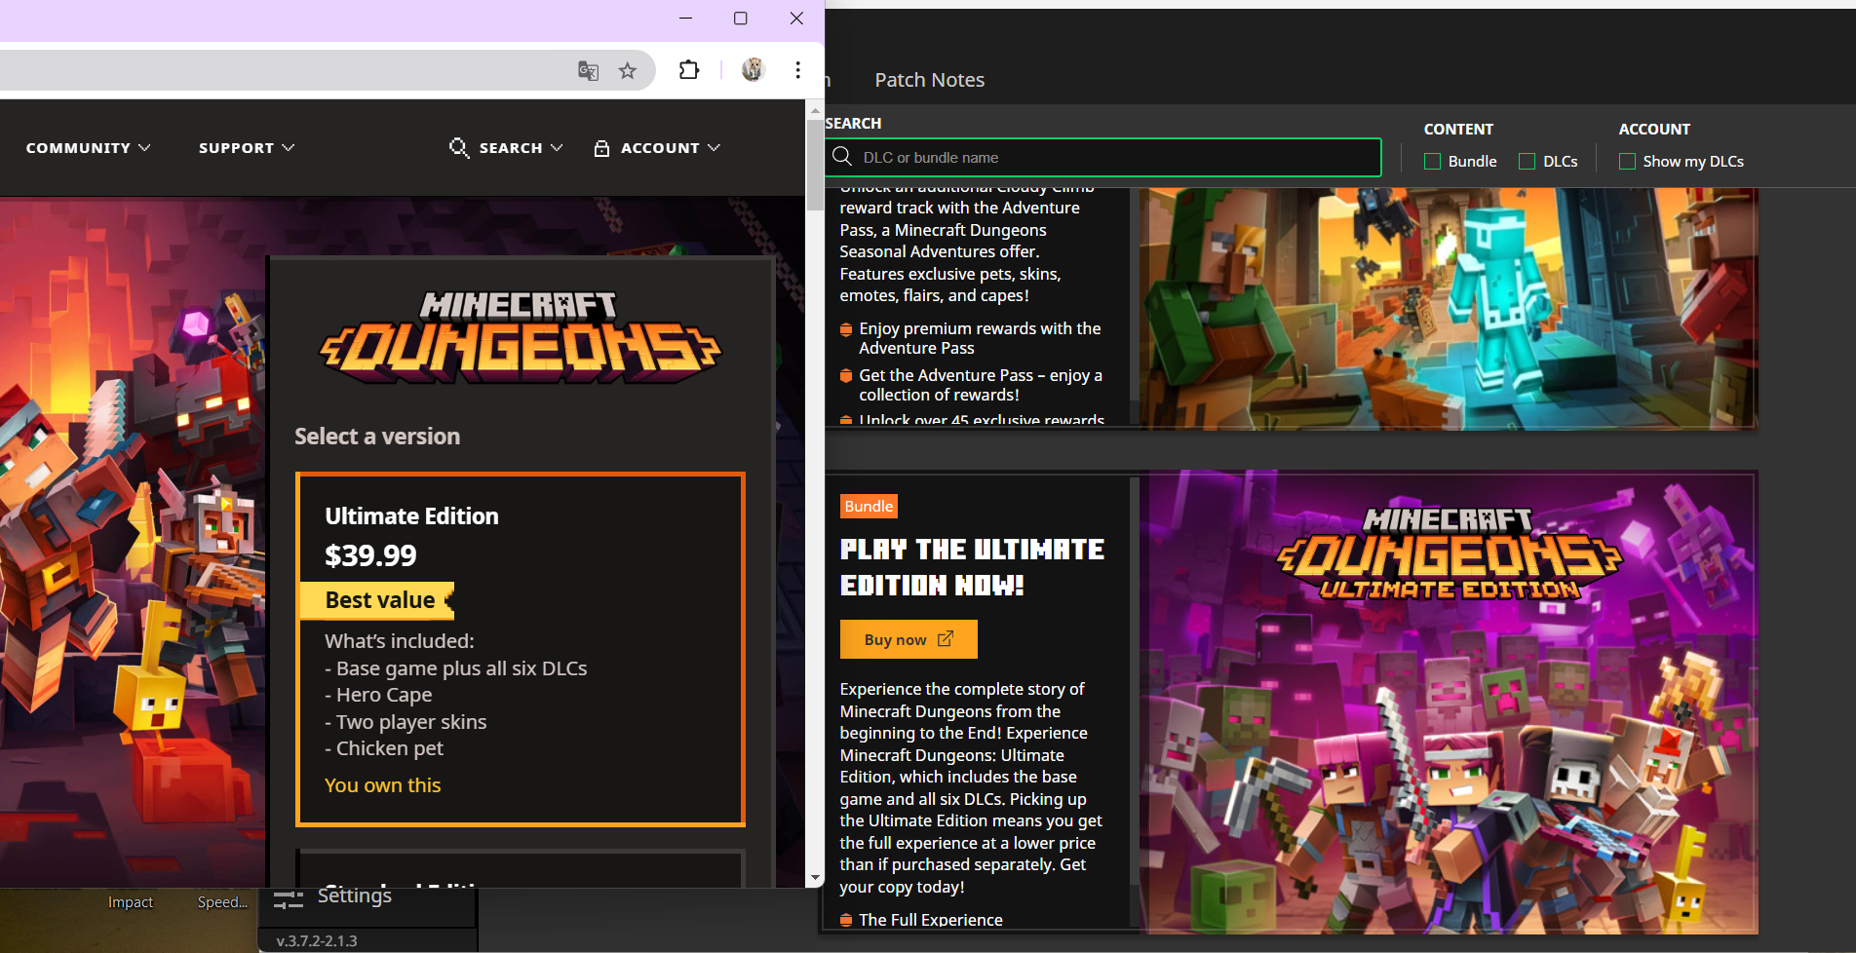This screenshot has width=1856, height=953.
Task: Bookmark this page with the star icon
Action: pos(628,70)
